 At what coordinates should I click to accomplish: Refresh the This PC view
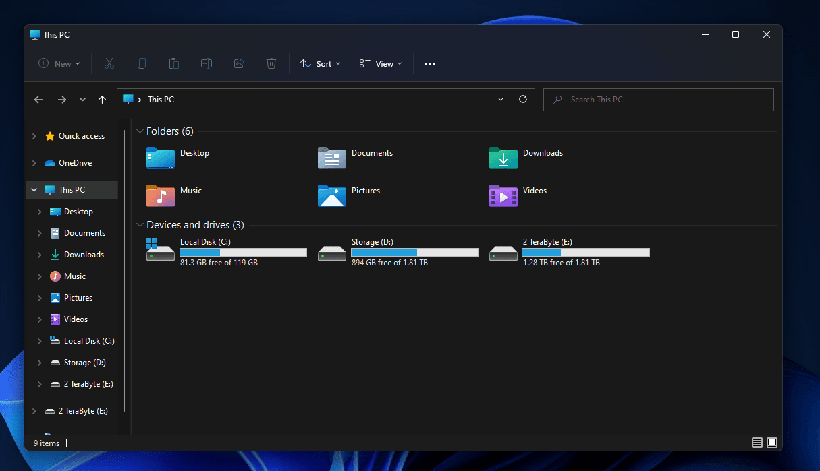[x=522, y=99]
